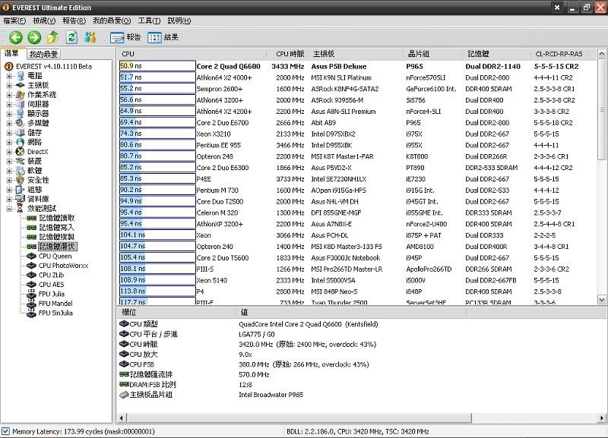Open the CPU PhotoWorxx benchmark
The image size is (608, 438).
[63, 266]
